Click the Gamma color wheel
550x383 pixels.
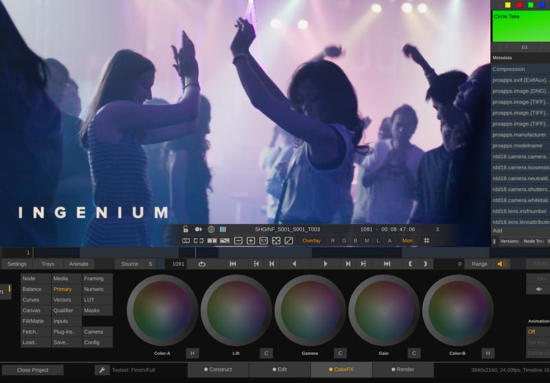309,310
